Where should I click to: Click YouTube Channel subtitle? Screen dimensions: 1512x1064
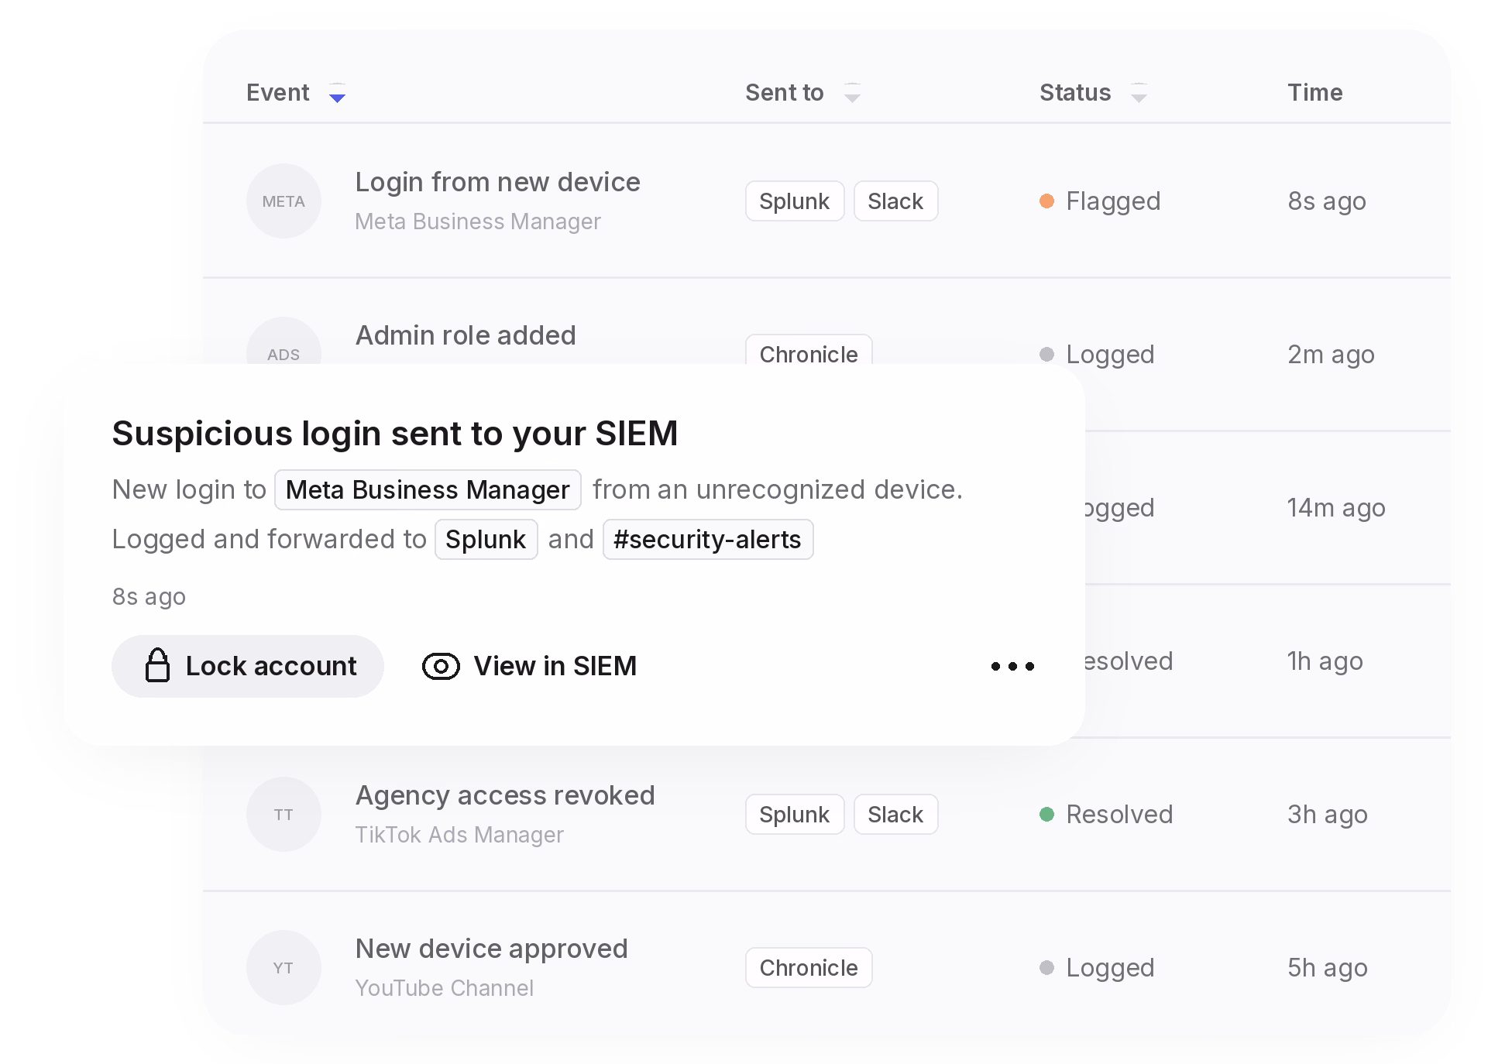click(444, 988)
